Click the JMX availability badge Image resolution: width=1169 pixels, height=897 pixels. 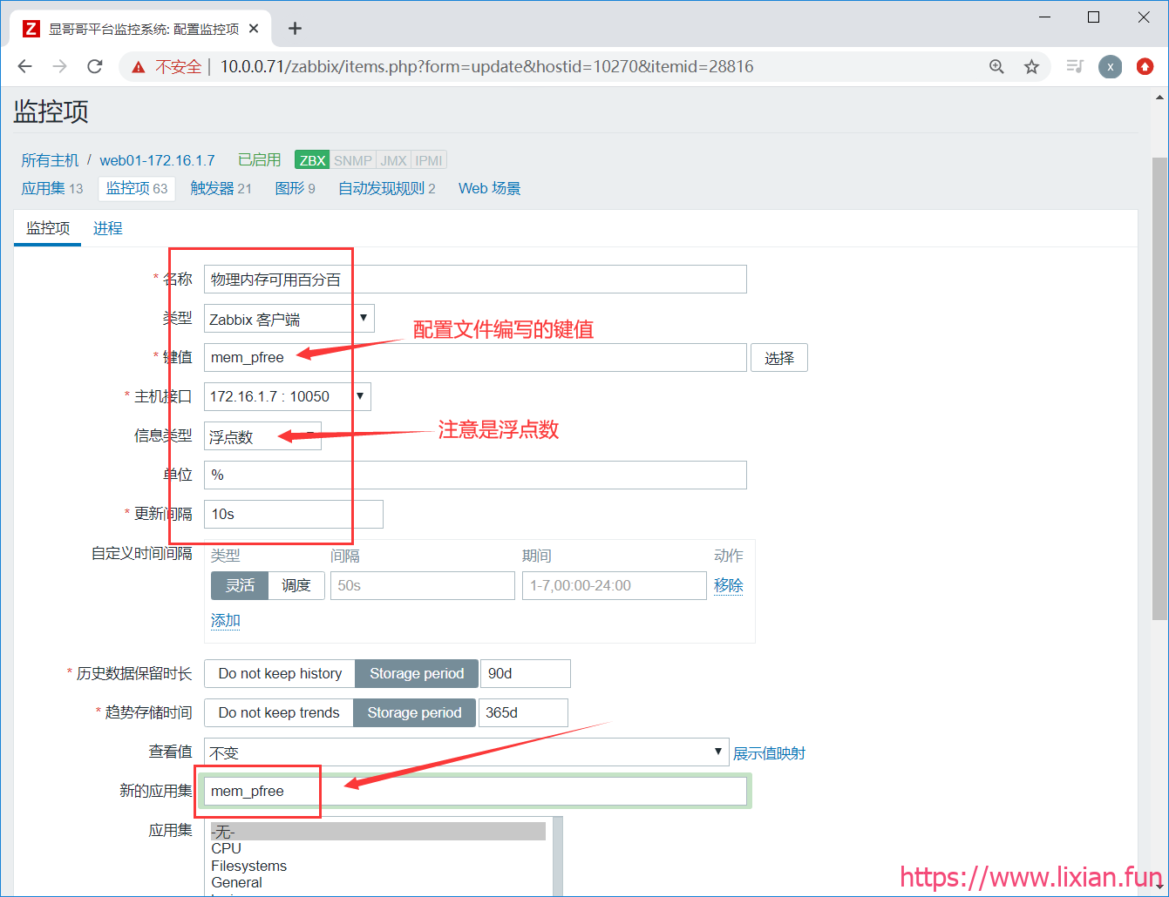coord(393,160)
